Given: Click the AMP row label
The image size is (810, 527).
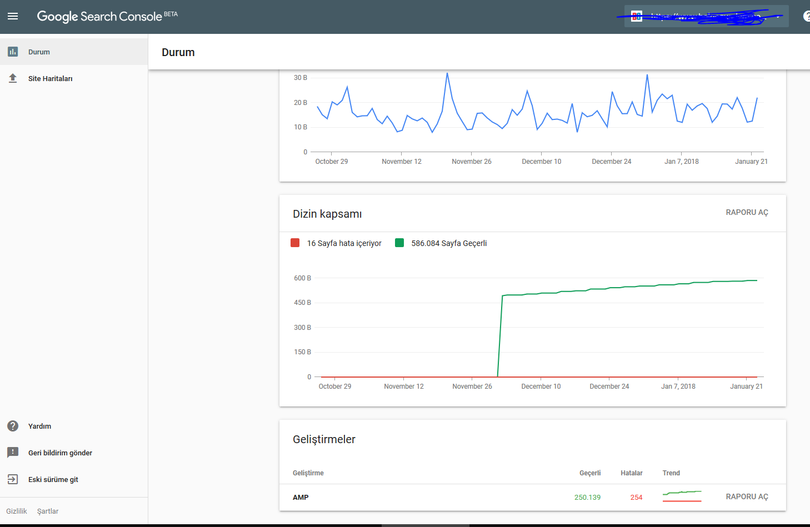Looking at the screenshot, I should tap(301, 497).
